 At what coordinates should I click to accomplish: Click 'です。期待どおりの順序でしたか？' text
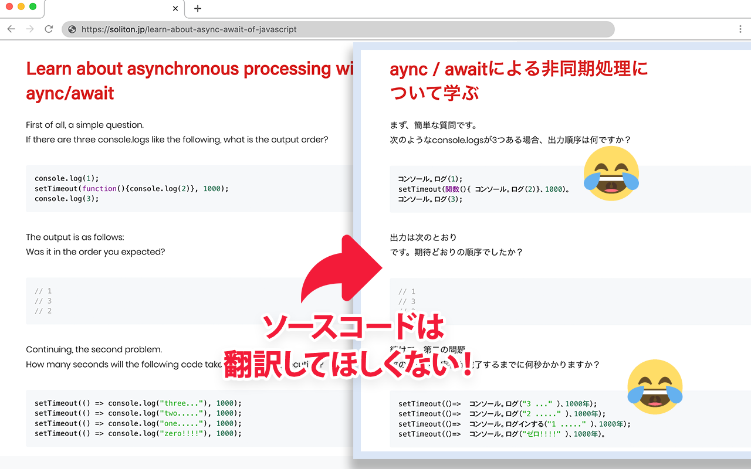coord(456,252)
